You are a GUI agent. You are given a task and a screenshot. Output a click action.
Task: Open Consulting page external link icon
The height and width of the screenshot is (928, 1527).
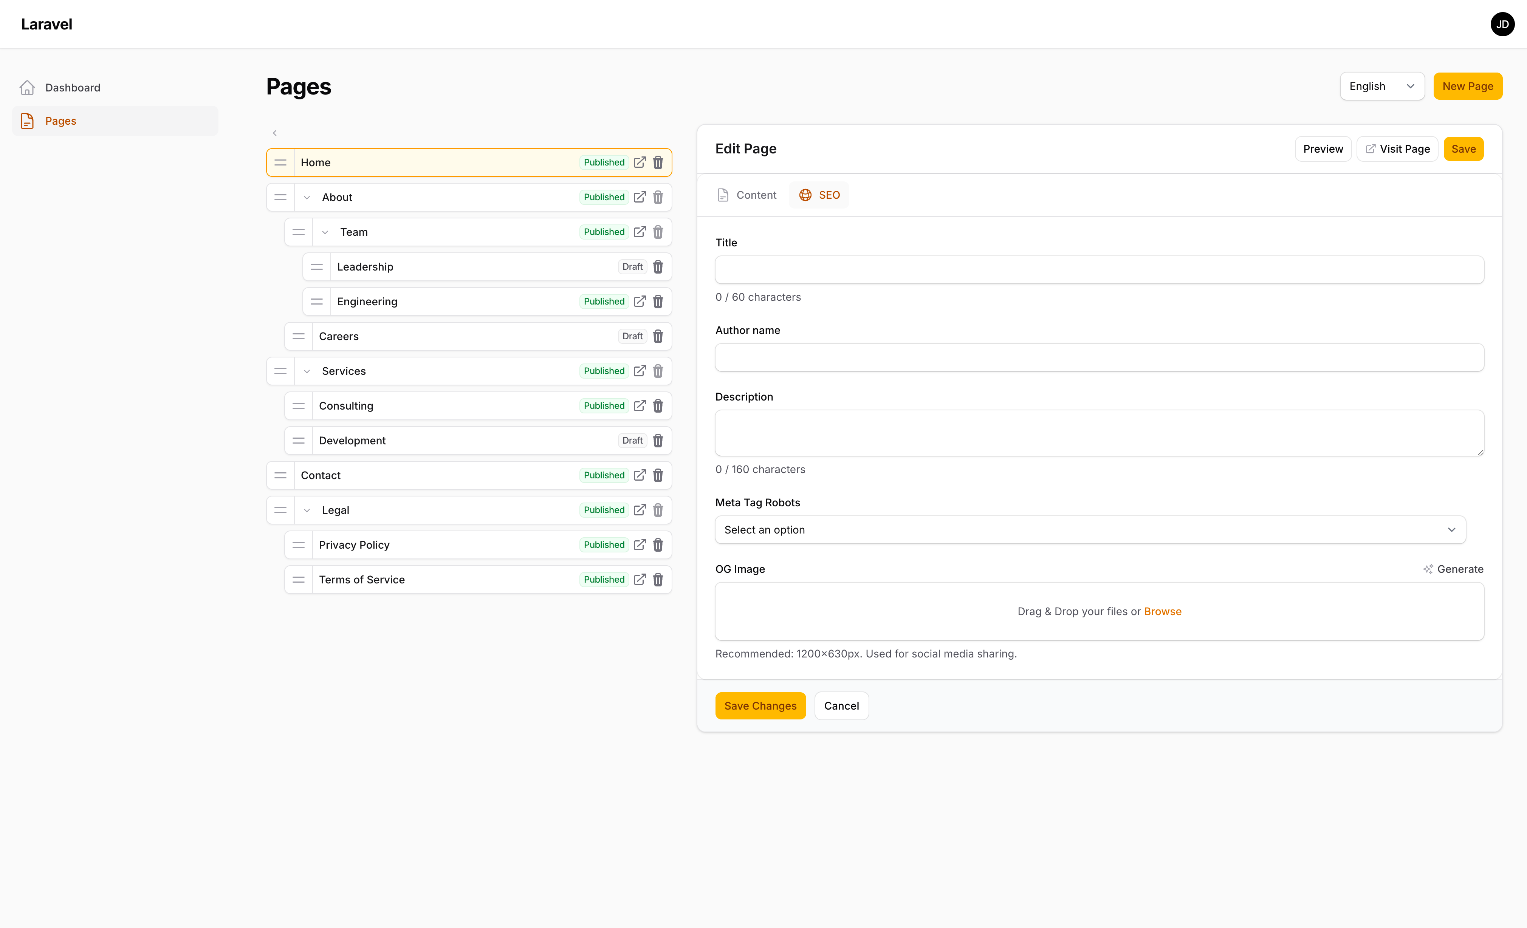point(640,406)
